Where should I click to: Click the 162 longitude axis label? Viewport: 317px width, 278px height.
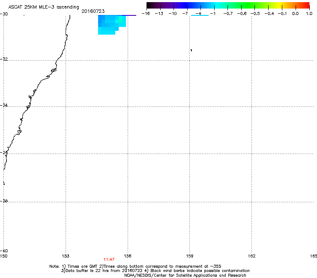252,256
